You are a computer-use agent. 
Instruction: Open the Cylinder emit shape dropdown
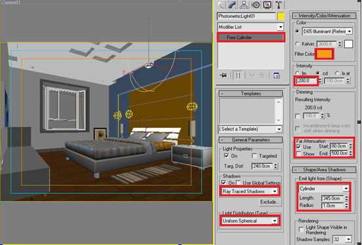pos(324,189)
